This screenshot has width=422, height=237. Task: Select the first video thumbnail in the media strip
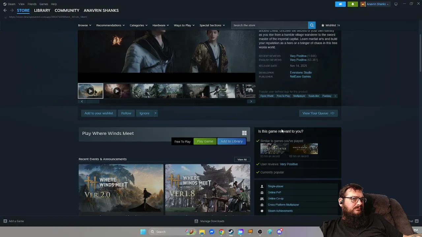tap(90, 91)
